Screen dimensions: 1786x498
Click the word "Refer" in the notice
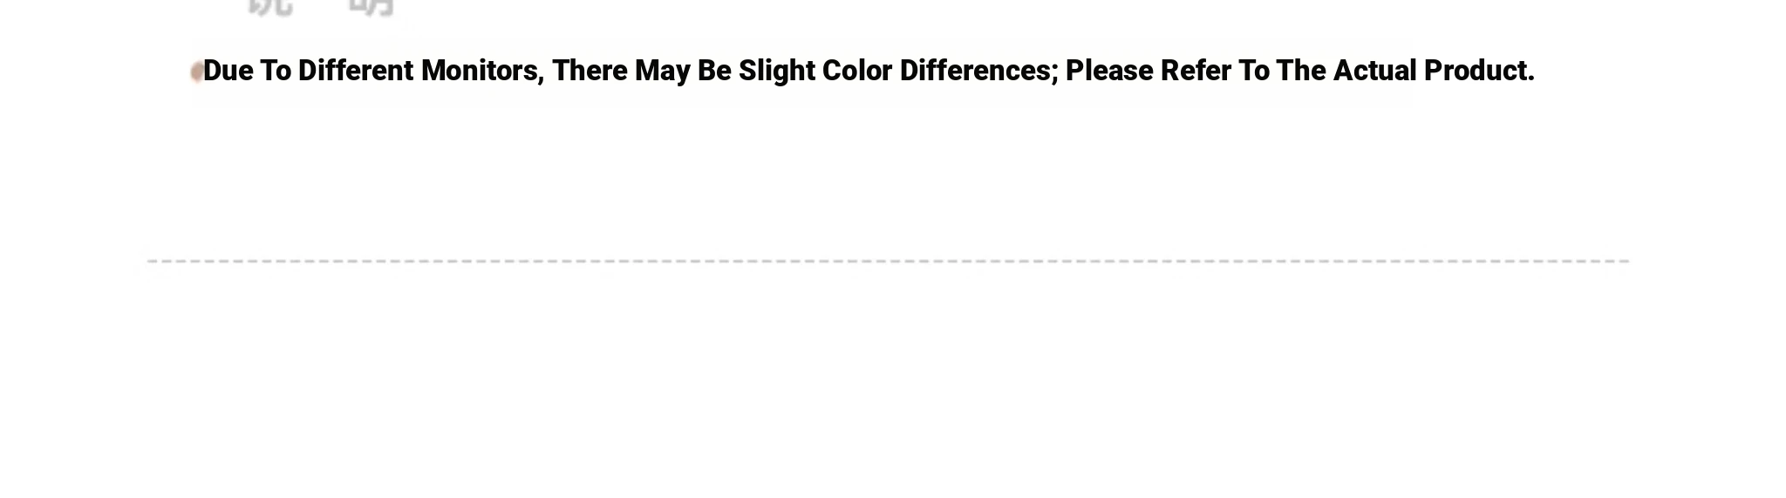[1195, 71]
